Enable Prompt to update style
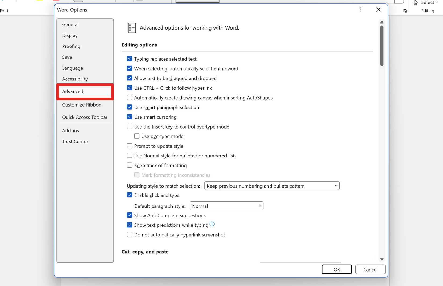 (x=129, y=146)
